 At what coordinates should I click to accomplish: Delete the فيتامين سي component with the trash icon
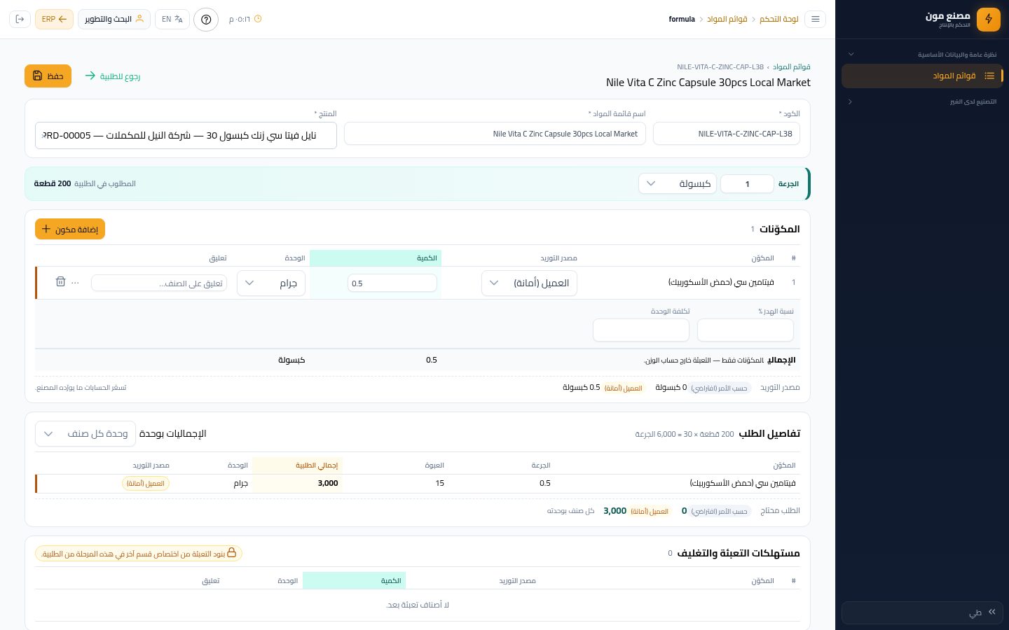tap(60, 281)
